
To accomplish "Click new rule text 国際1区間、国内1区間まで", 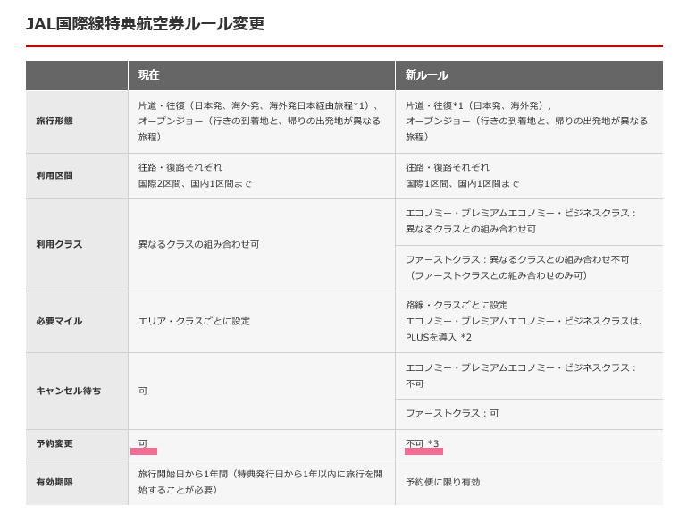I will (x=462, y=184).
